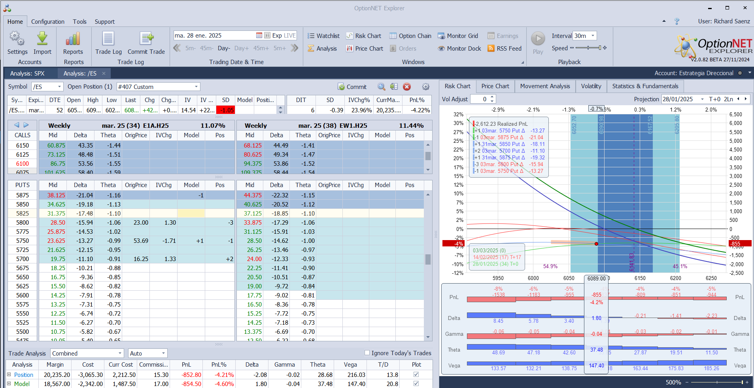Image resolution: width=754 pixels, height=388 pixels.
Task: Open the Watchlist window
Action: [323, 36]
